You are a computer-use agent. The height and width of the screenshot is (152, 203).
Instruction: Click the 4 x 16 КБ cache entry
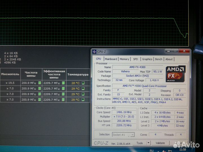point(11,53)
